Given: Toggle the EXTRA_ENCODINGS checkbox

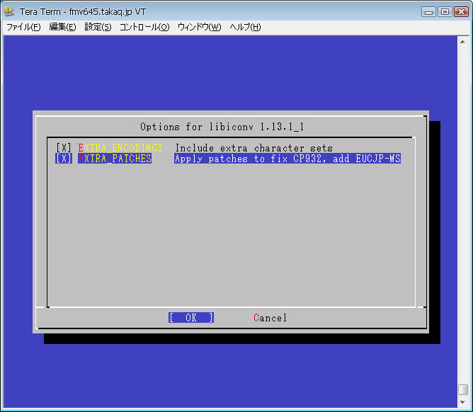Looking at the screenshot, I should [64, 148].
